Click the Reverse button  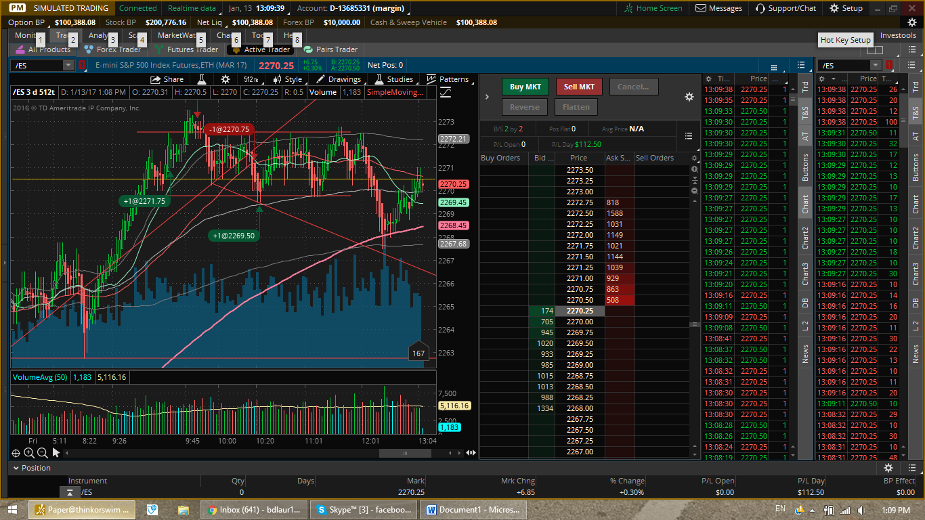click(x=525, y=107)
